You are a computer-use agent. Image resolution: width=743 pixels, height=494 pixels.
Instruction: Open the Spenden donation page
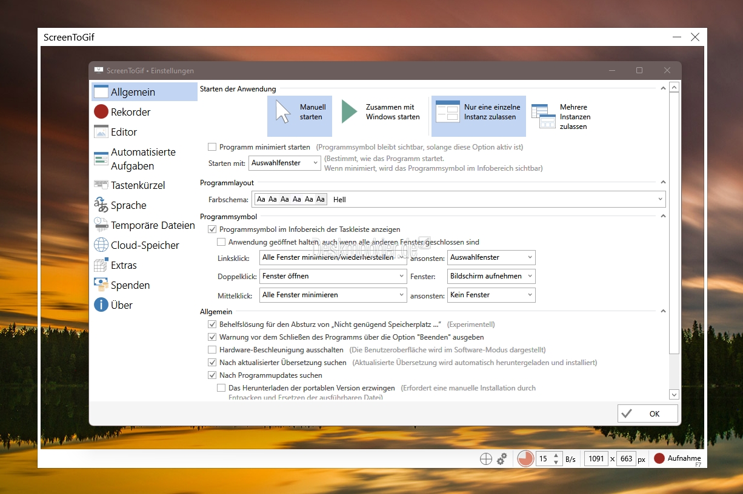[144, 285]
